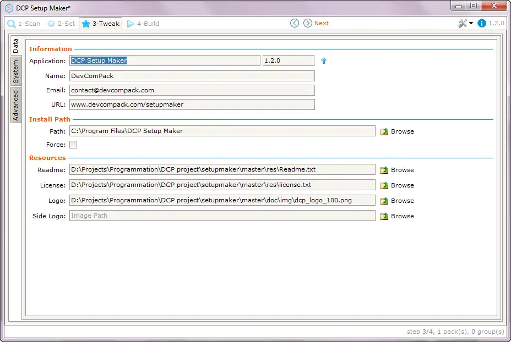Click the star icon of 3-Tweak
The width and height of the screenshot is (511, 342).
coord(86,24)
